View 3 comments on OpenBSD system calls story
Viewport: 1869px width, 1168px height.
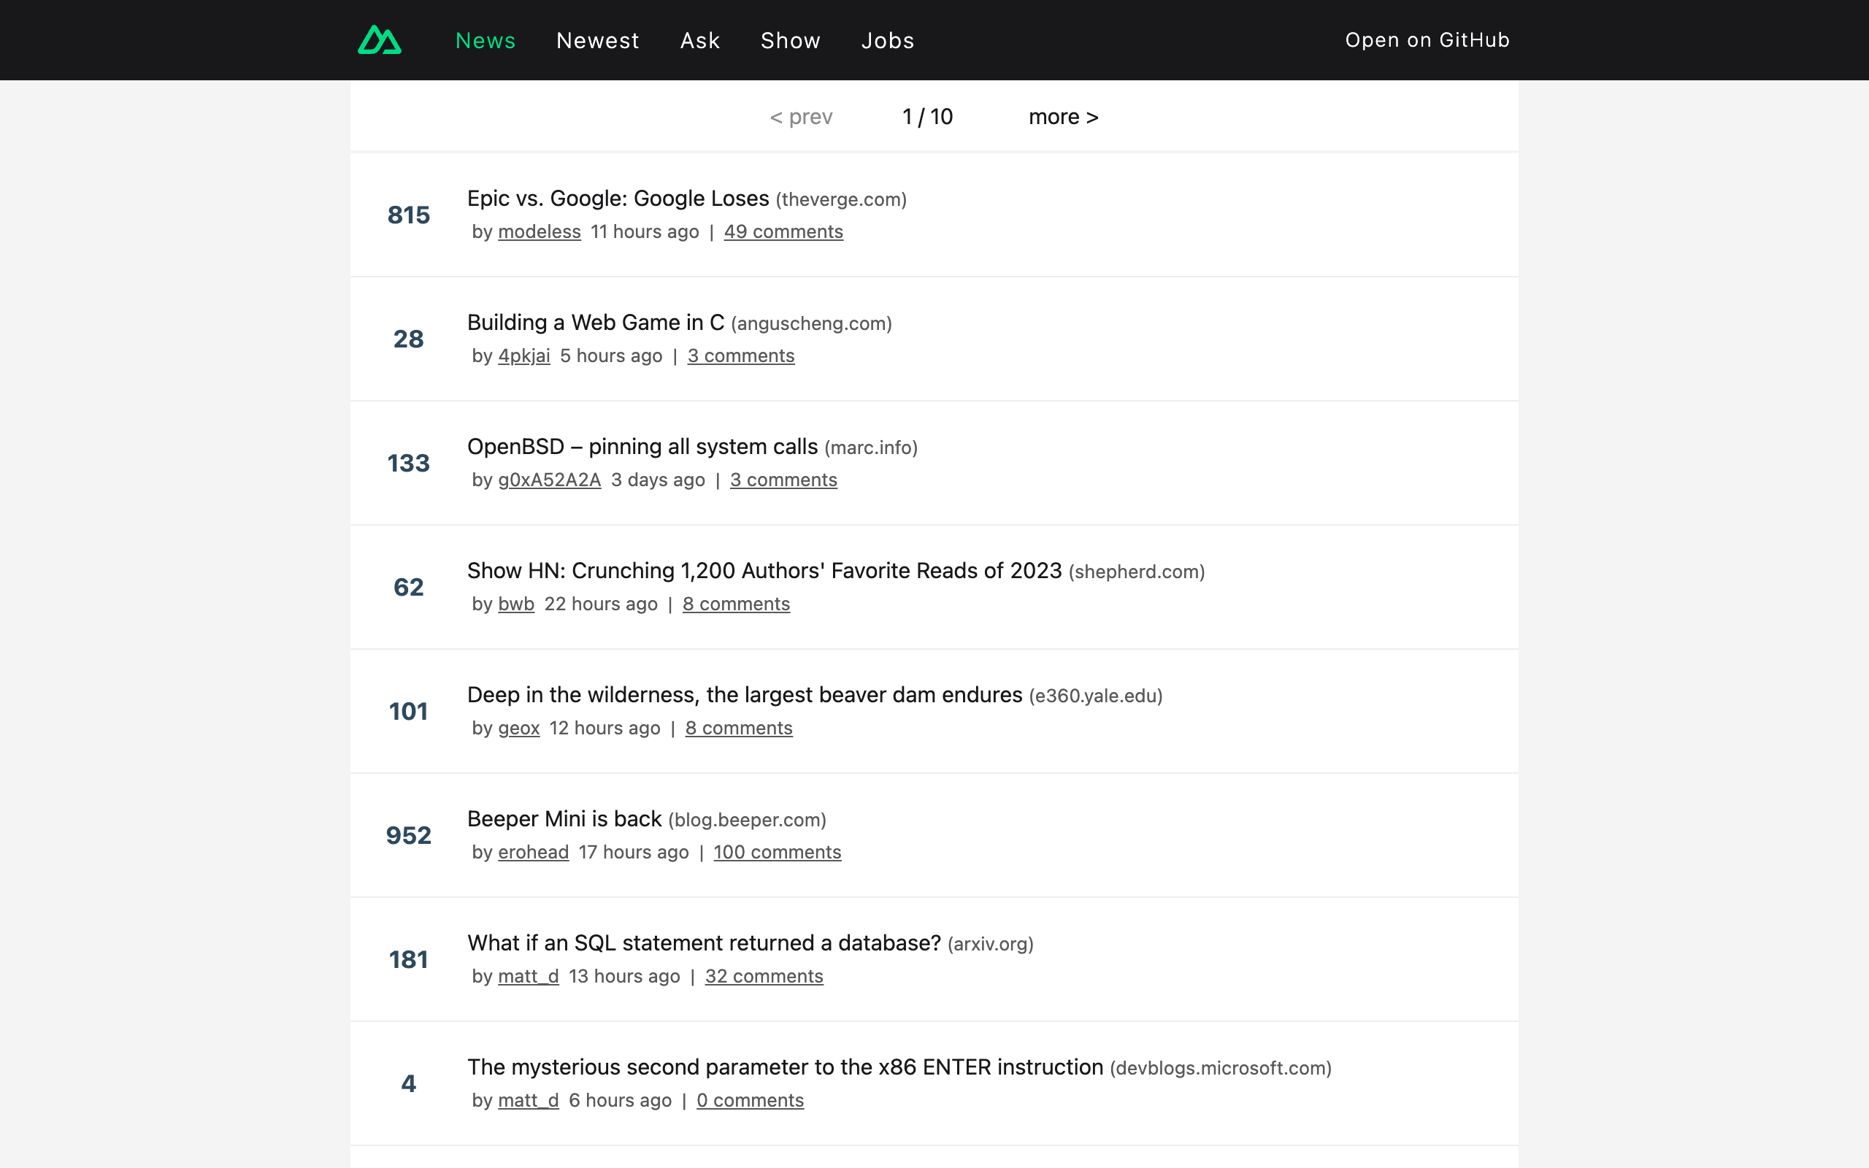click(783, 479)
